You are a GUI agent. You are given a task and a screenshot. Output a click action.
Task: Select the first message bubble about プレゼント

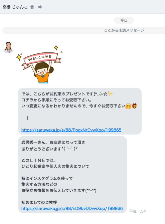80,111
